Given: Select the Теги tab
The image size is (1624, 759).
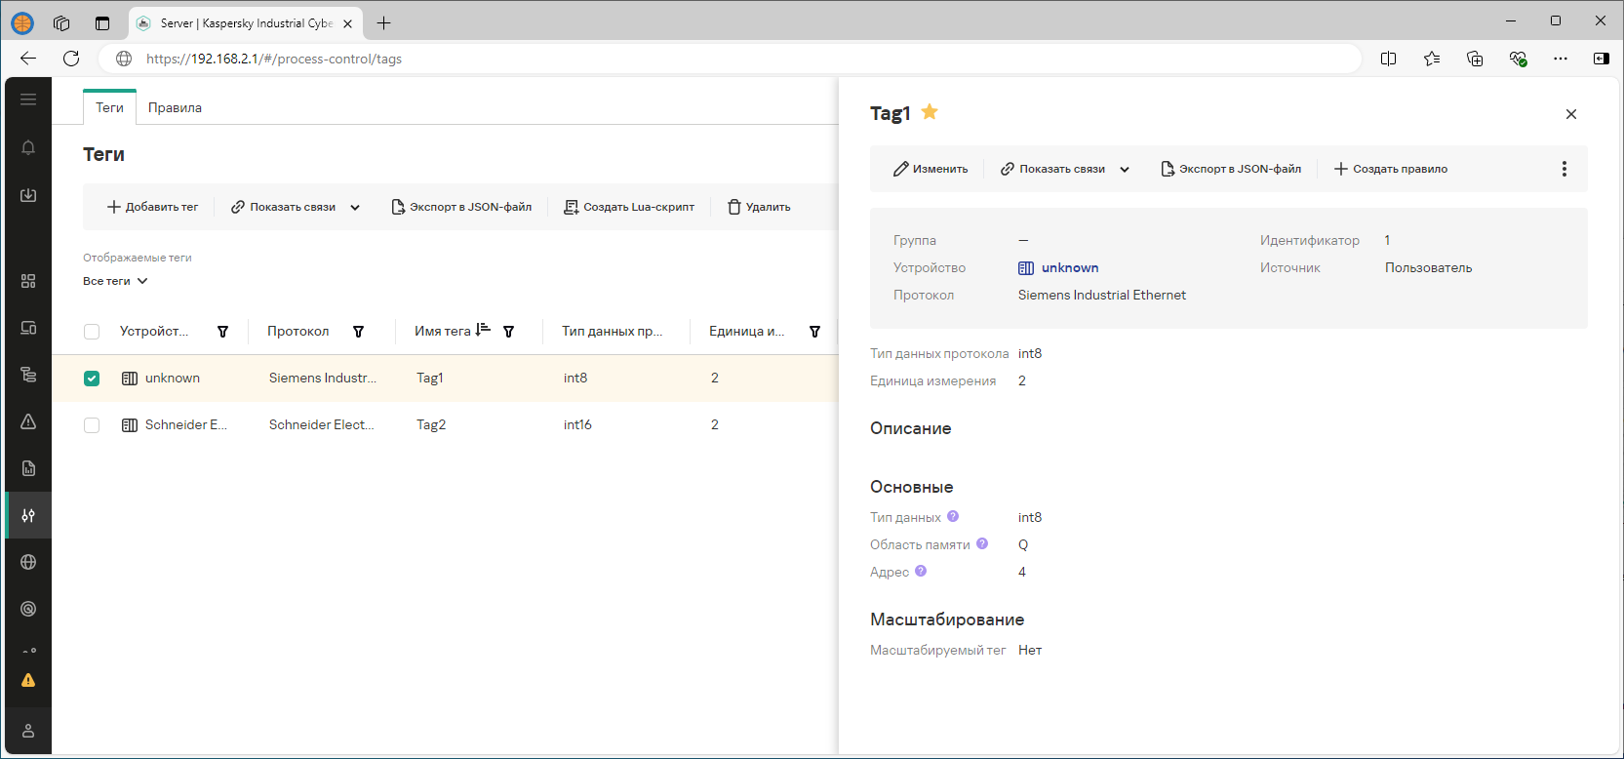Looking at the screenshot, I should coord(109,107).
